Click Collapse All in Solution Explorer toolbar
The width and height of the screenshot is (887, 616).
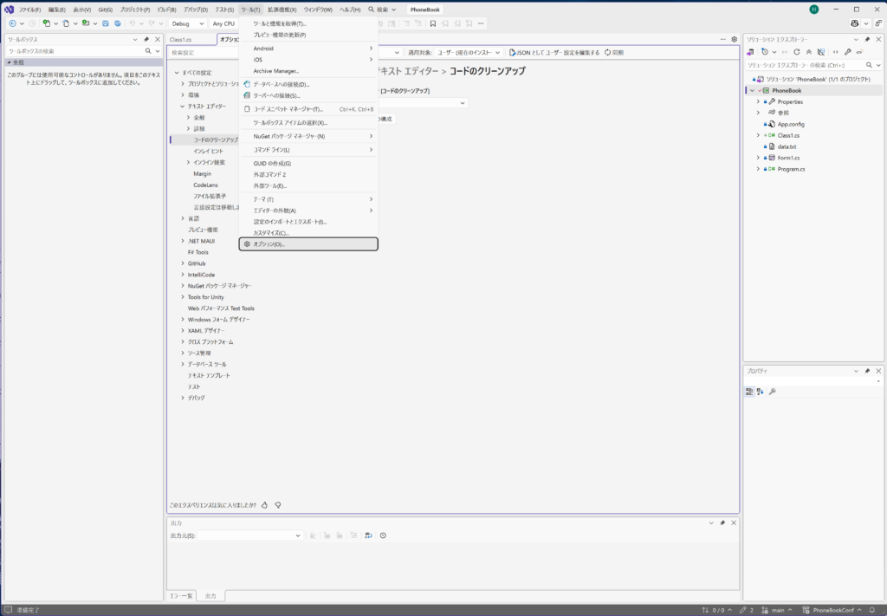[808, 52]
